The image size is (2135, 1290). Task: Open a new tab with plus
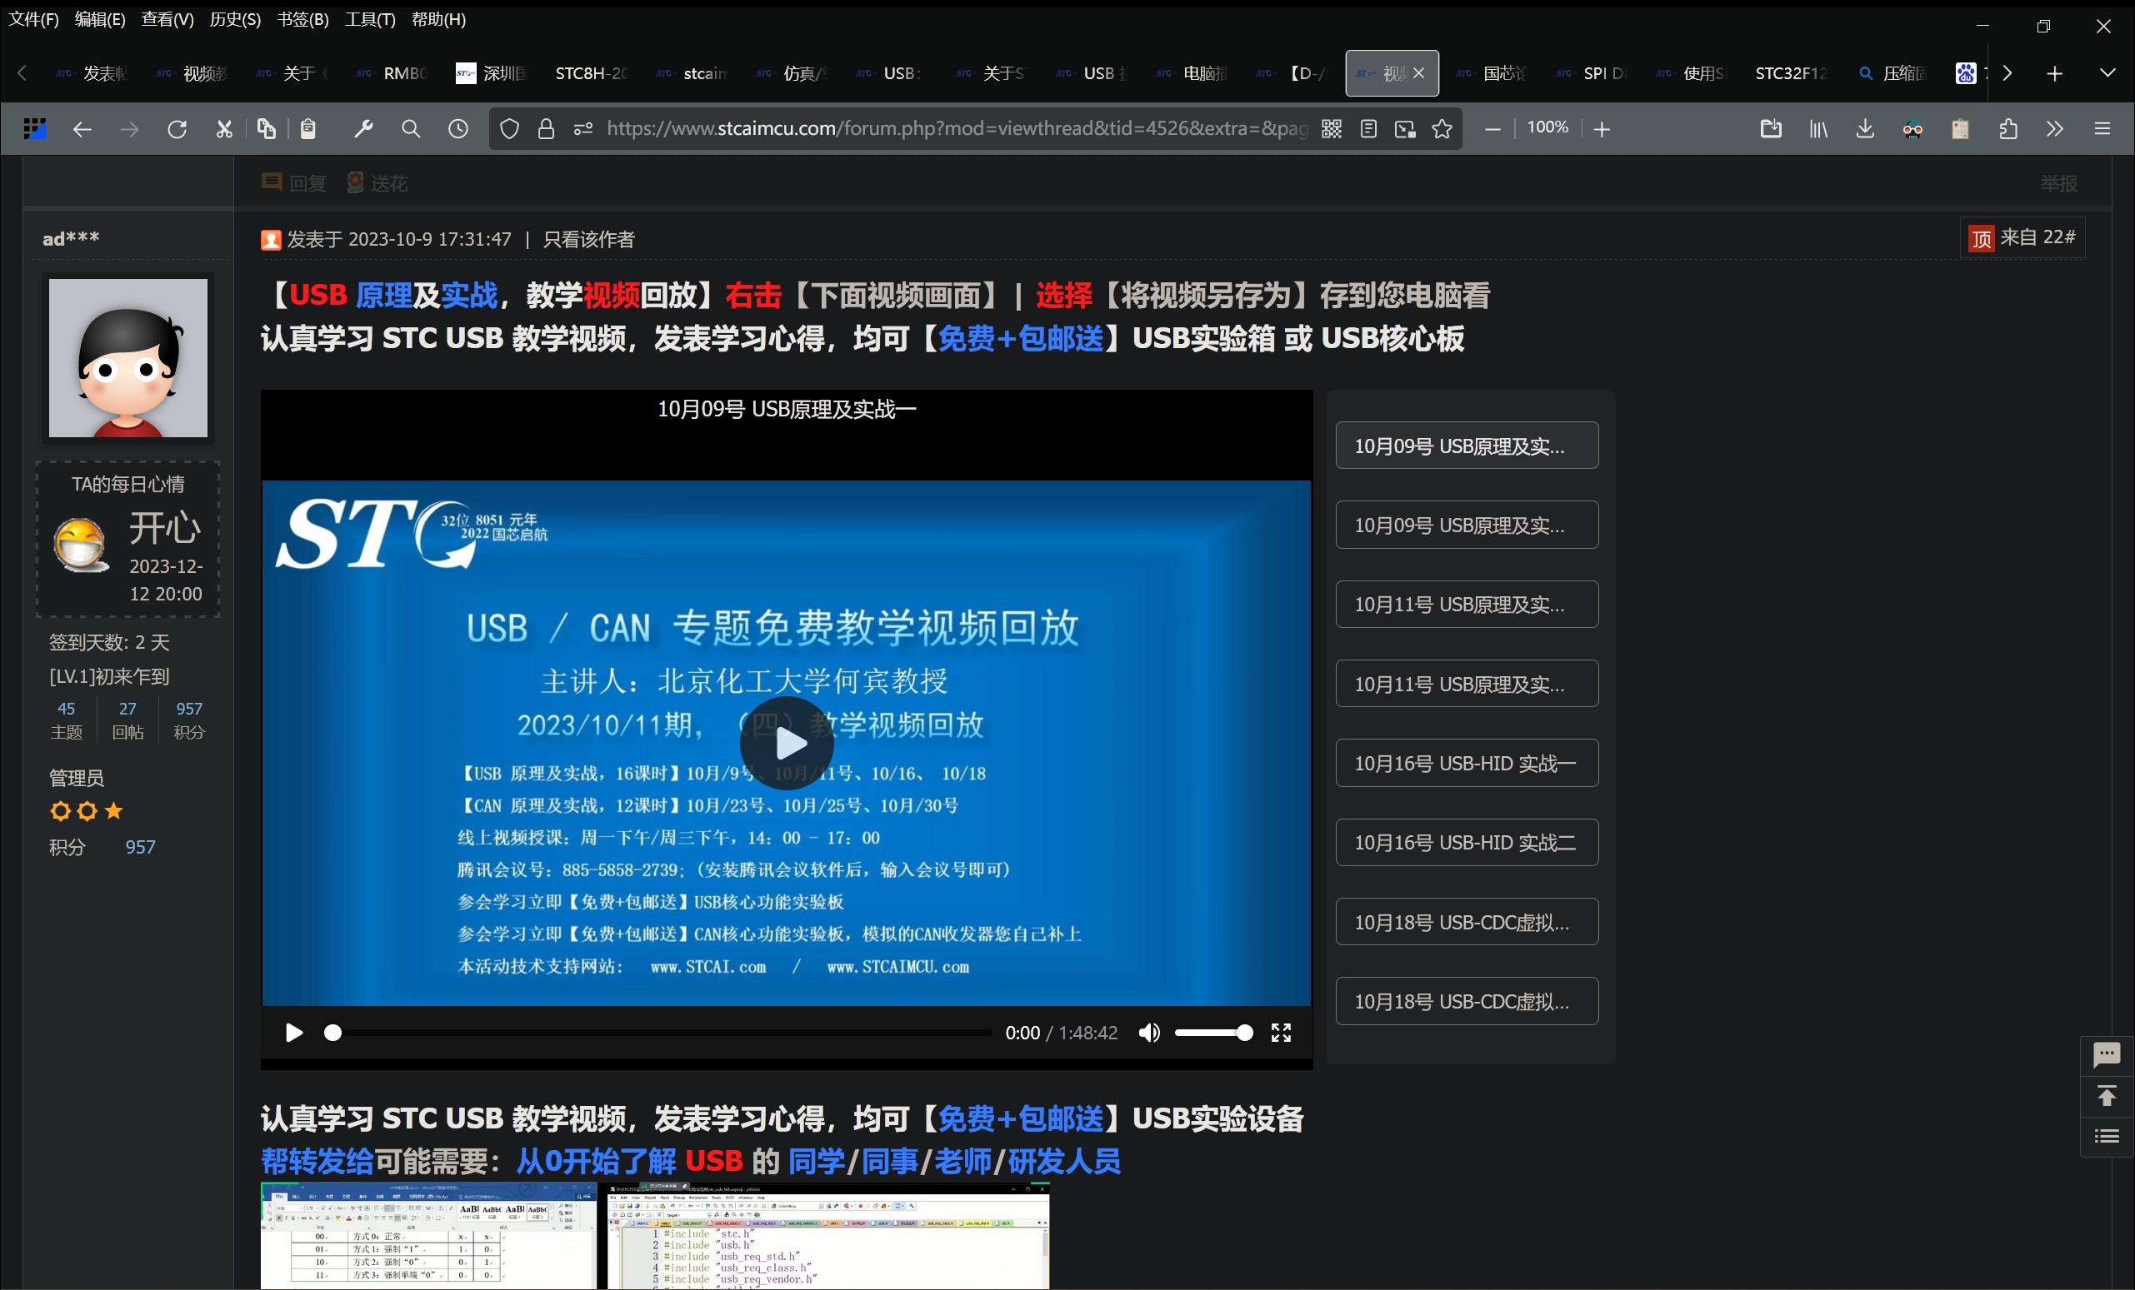[x=2054, y=73]
